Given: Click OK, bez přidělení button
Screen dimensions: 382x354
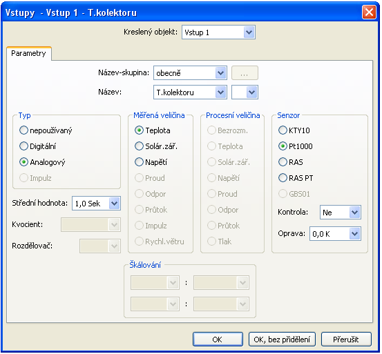Looking at the screenshot, I should click(282, 340).
